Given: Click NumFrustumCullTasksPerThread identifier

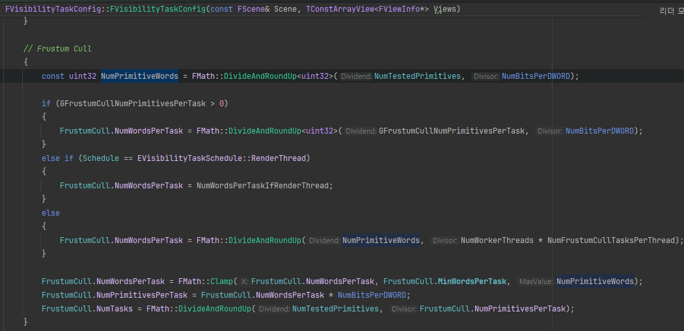Looking at the screenshot, I should pos(611,240).
